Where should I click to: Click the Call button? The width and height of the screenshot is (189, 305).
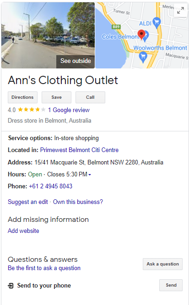(x=90, y=97)
